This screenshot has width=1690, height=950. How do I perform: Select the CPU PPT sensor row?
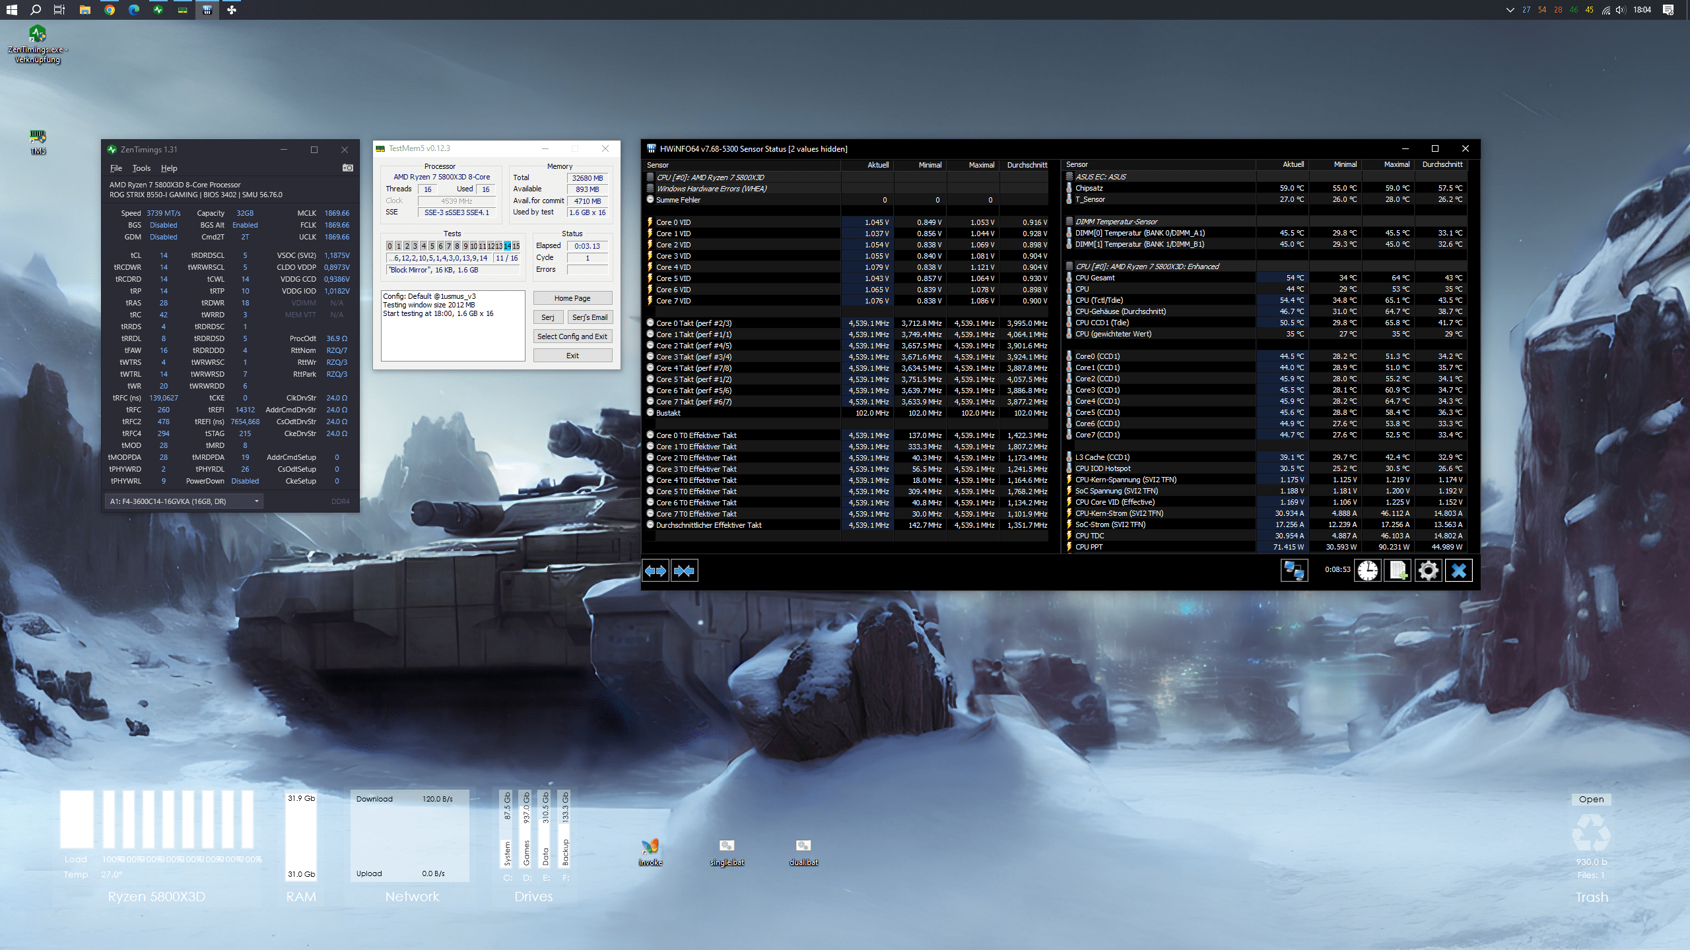point(1265,547)
